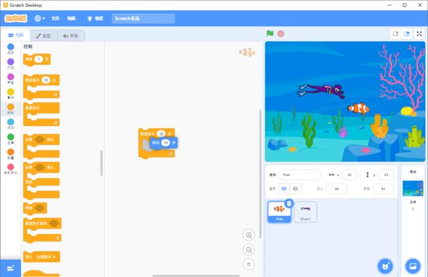Show the sprite with the open-eye toggle
Viewport: 428px width, 277px height.
click(x=284, y=189)
